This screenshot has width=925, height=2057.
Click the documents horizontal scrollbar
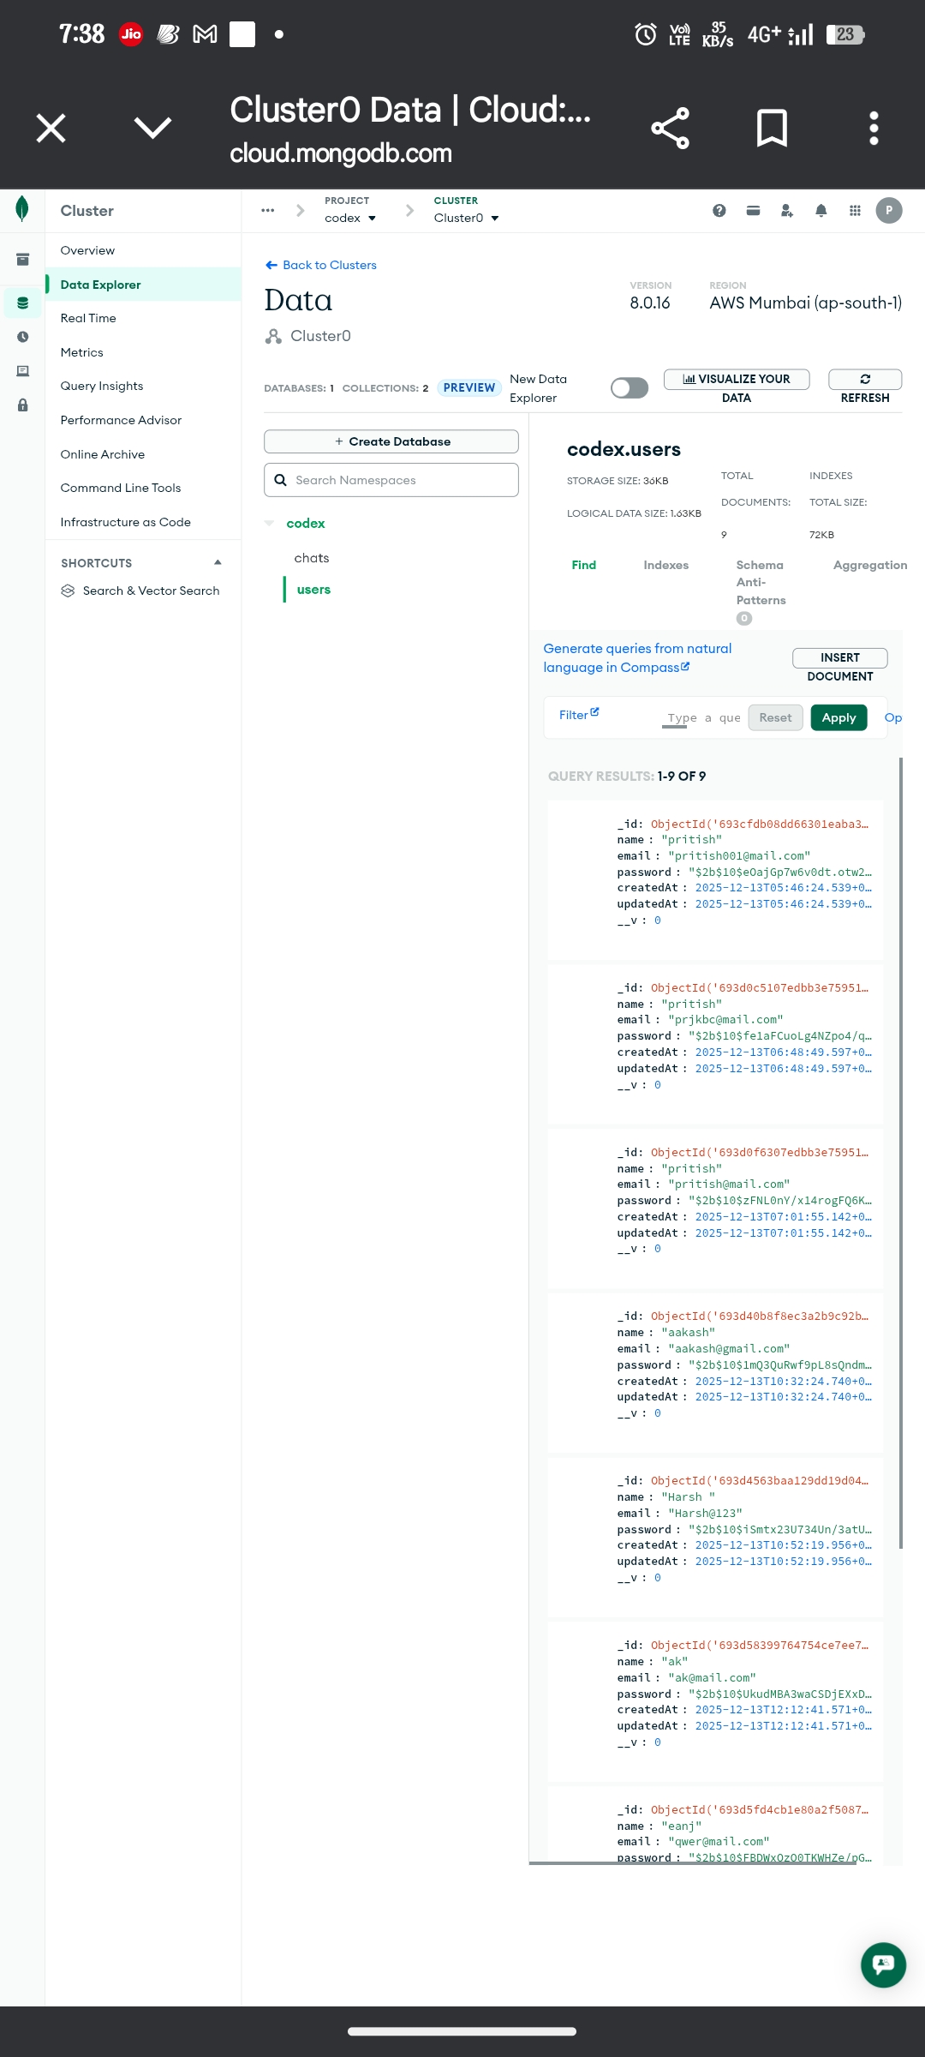(693, 1863)
